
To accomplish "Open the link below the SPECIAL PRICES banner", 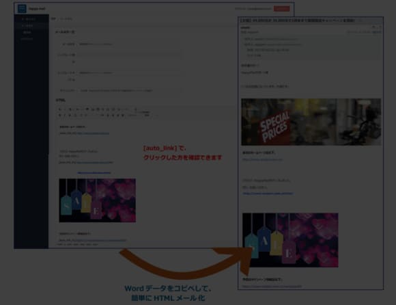I will point(263,159).
